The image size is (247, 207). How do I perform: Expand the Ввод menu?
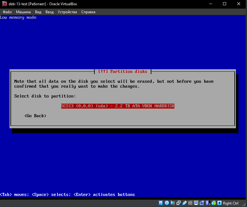(x=50, y=12)
